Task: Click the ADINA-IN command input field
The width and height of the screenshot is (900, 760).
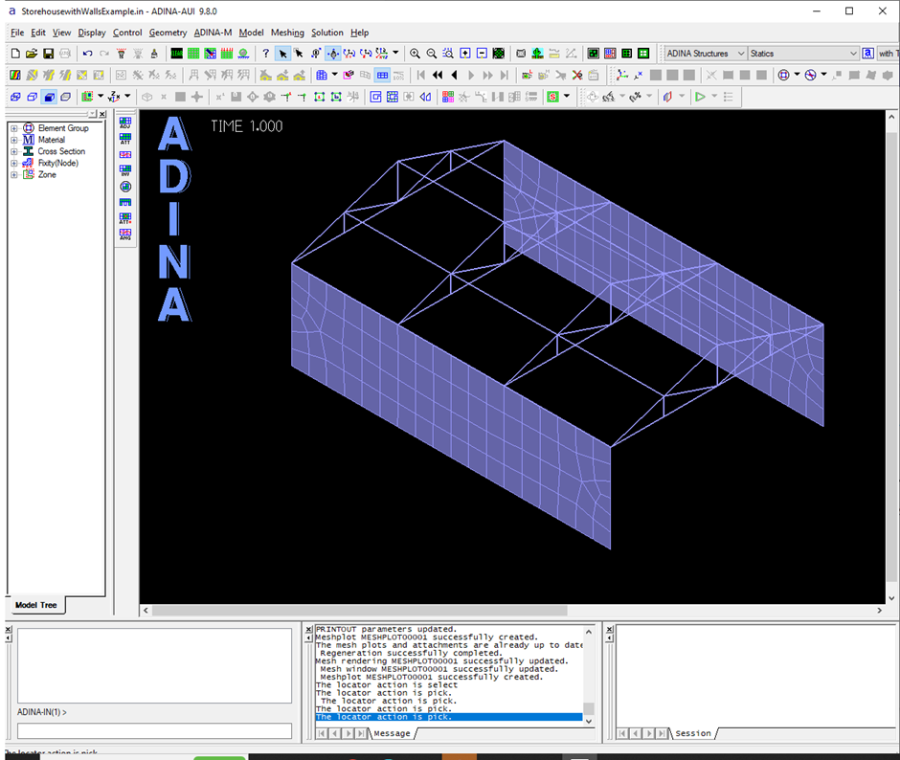Action: click(x=154, y=730)
